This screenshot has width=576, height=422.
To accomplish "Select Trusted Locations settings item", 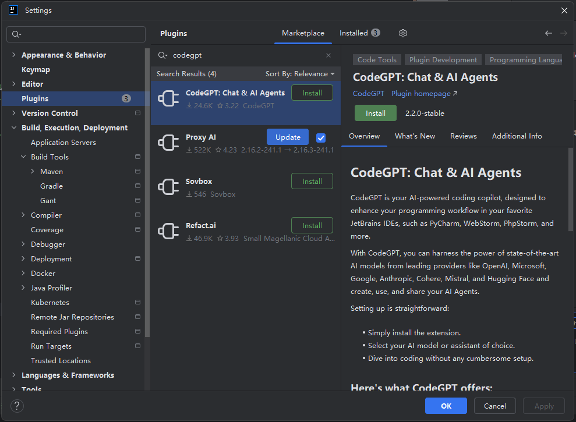I will point(61,361).
